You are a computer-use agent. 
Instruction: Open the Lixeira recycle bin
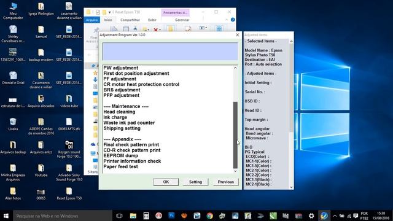click(13, 124)
